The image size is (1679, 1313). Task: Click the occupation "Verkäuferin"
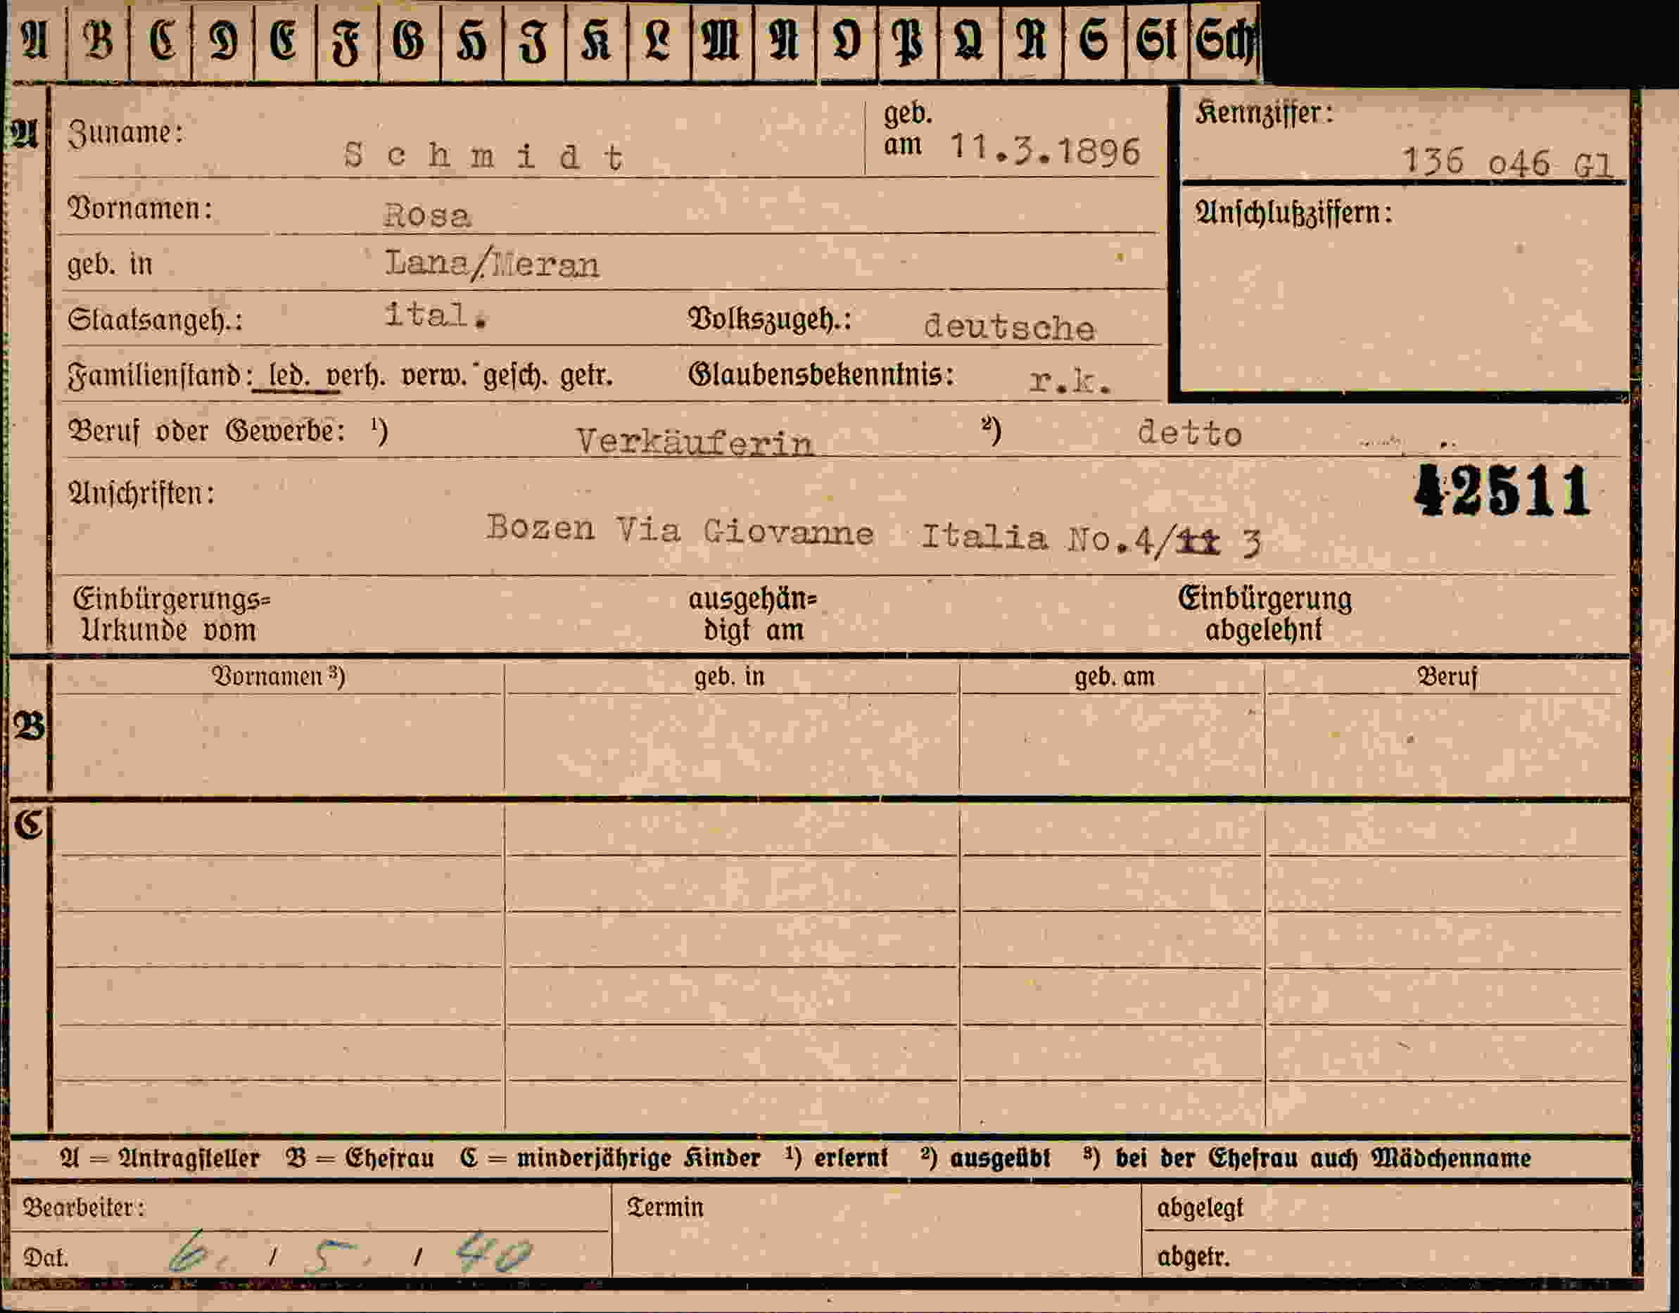tap(695, 442)
